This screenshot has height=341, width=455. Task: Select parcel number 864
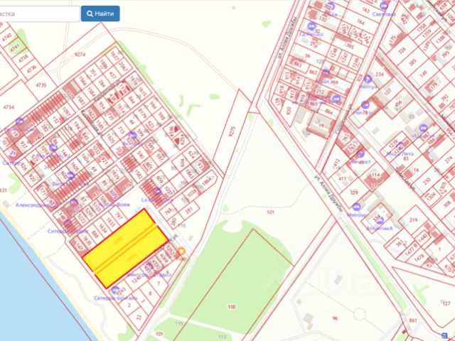pyautogui.click(x=328, y=111)
